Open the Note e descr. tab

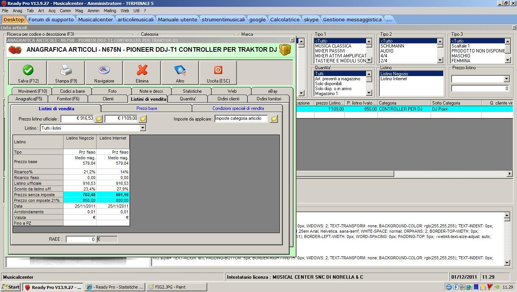click(x=151, y=91)
